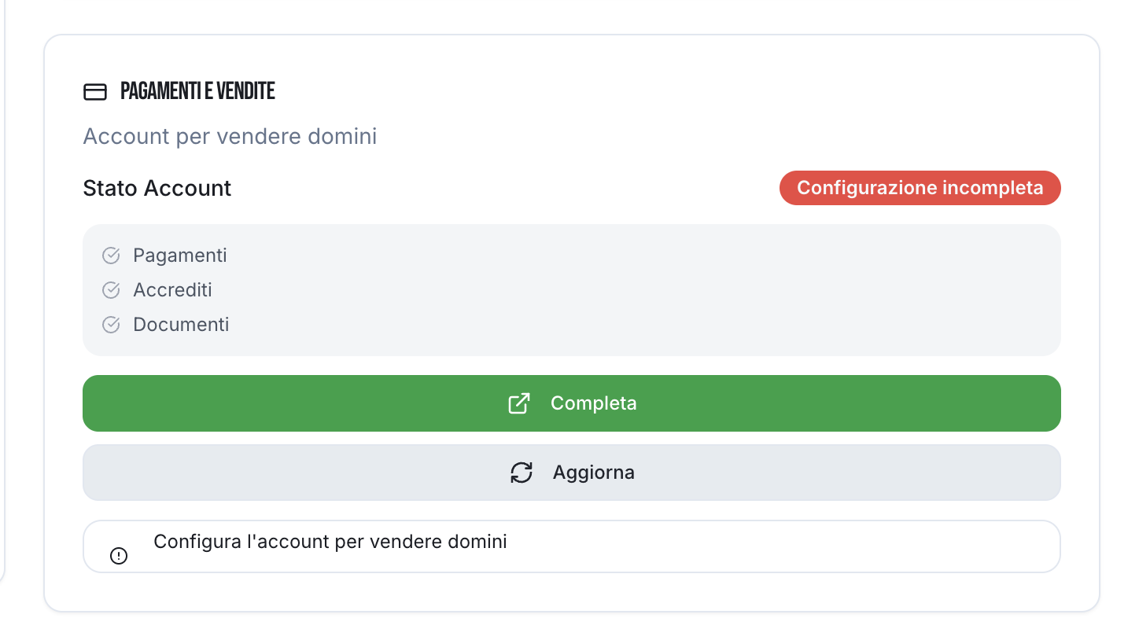Click the Stato Account label

pos(157,189)
